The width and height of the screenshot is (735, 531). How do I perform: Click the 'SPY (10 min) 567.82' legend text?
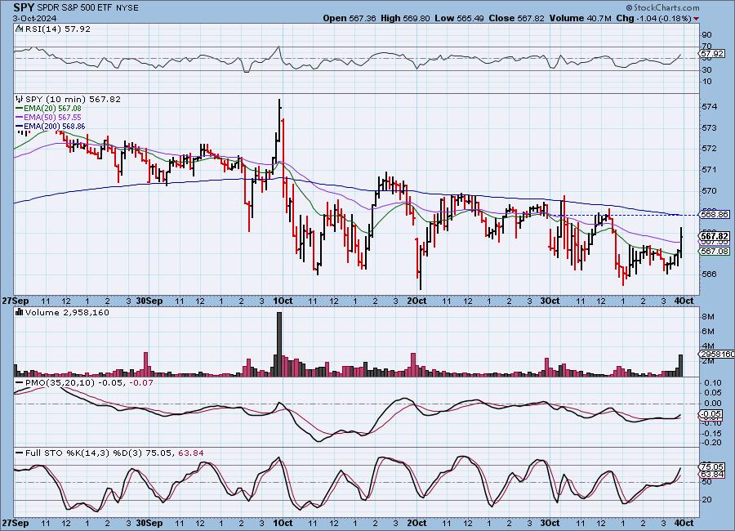tap(73, 99)
